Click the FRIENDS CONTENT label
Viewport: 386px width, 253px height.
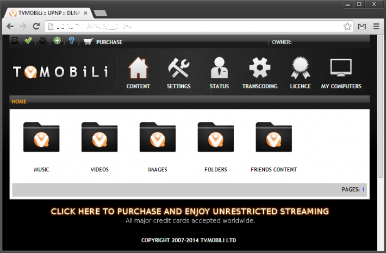pyautogui.click(x=274, y=170)
